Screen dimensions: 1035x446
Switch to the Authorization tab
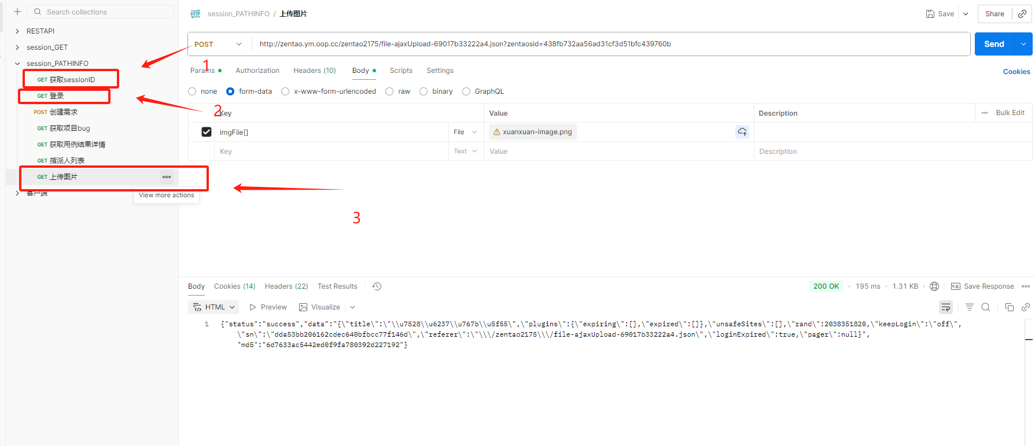pyautogui.click(x=257, y=71)
